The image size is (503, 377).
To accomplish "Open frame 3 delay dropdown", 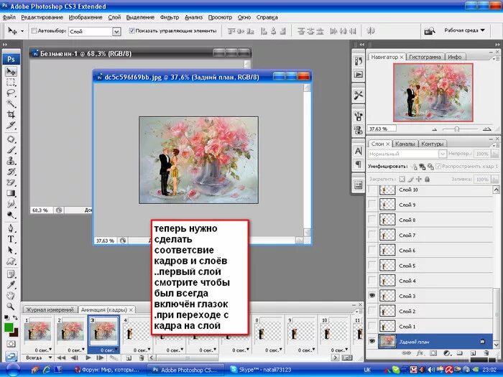I will coord(109,350).
